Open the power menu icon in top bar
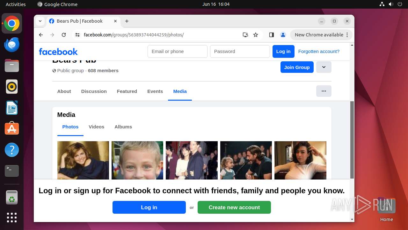Viewport: 408px width, 230px height. coord(400,4)
